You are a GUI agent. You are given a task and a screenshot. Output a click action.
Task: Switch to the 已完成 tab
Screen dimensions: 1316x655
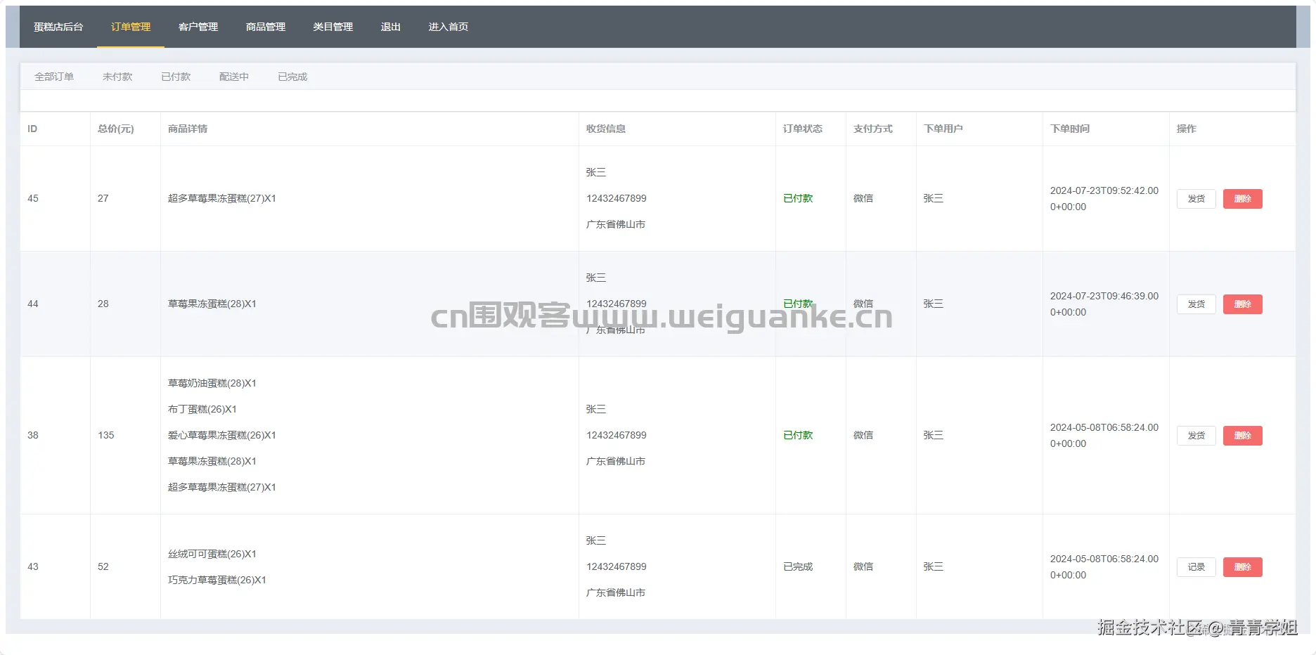(x=292, y=77)
